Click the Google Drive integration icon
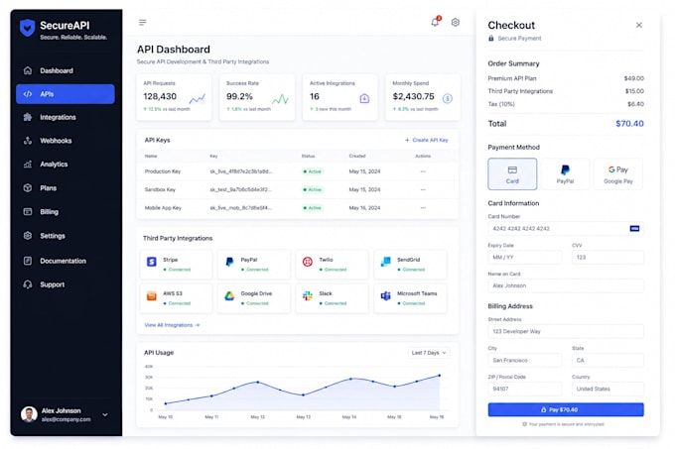 coord(229,295)
